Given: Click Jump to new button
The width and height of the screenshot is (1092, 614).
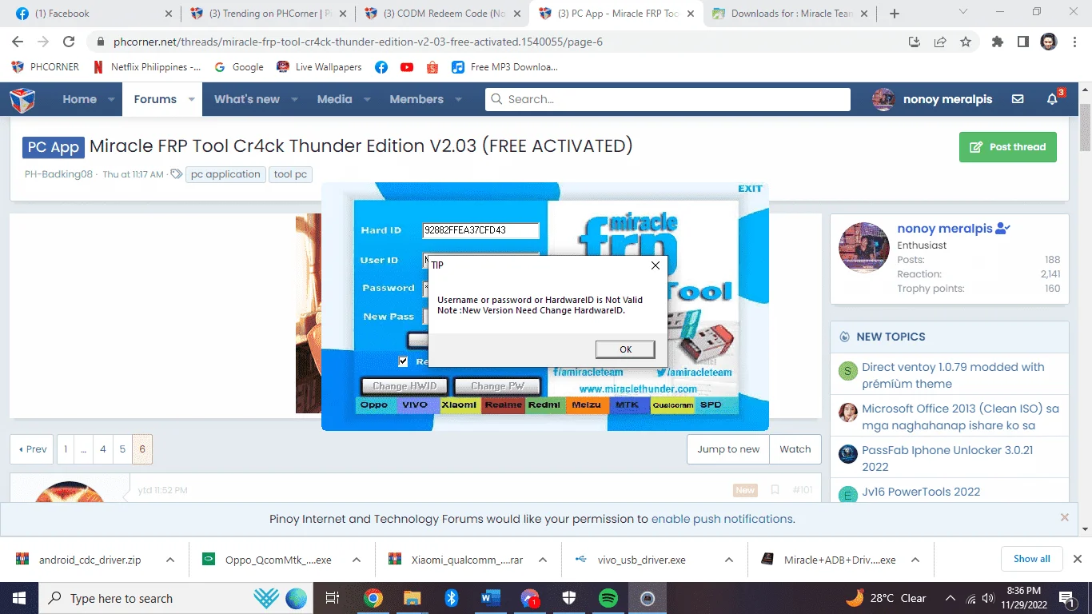Looking at the screenshot, I should [x=728, y=449].
